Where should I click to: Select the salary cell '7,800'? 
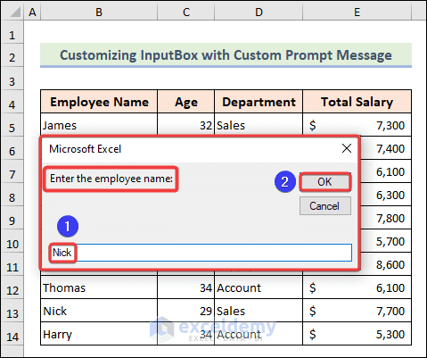pos(386,218)
